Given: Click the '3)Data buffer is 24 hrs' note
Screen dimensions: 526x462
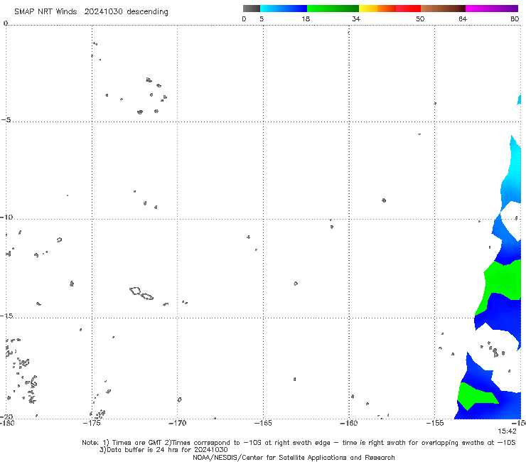Looking at the screenshot, I should point(163,450).
